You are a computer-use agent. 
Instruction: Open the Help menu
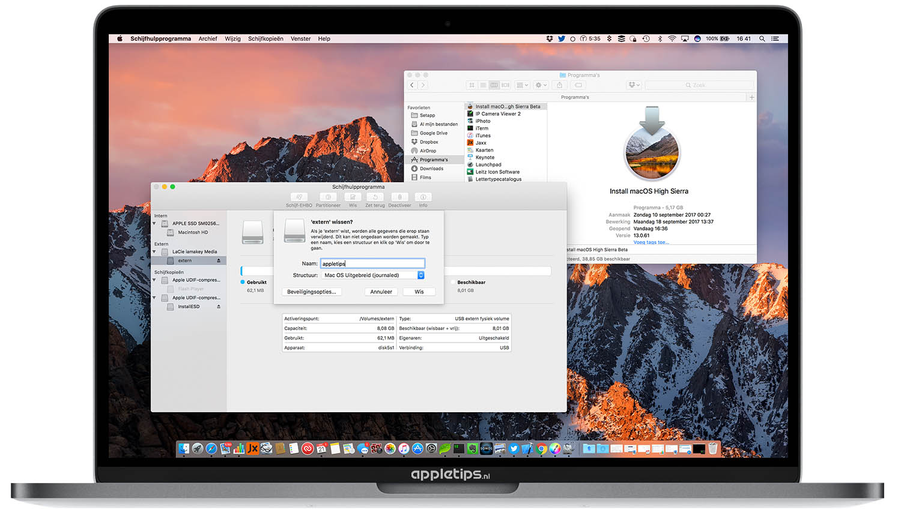[x=324, y=38]
